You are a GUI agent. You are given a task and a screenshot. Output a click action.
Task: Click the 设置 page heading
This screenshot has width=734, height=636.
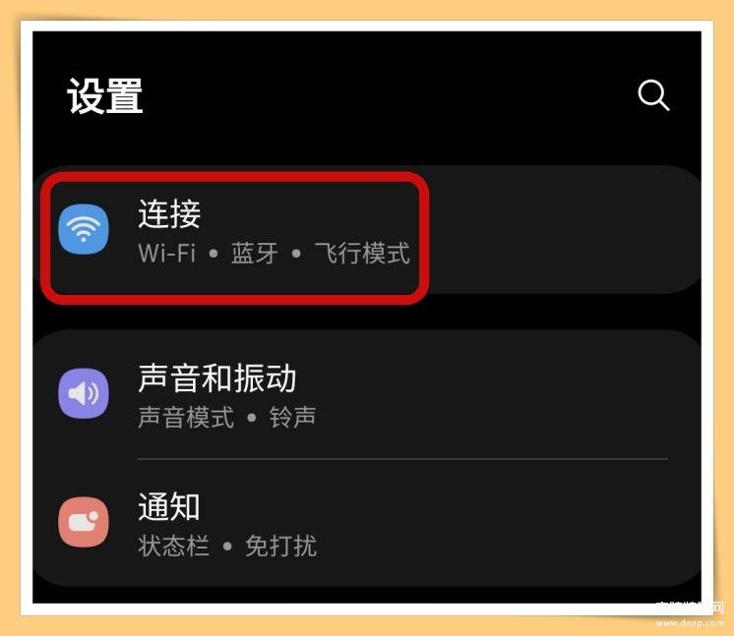tap(105, 96)
